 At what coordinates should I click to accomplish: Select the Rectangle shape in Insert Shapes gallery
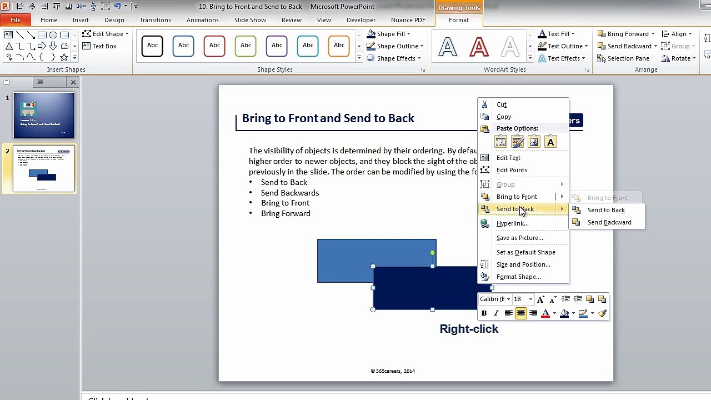42,35
